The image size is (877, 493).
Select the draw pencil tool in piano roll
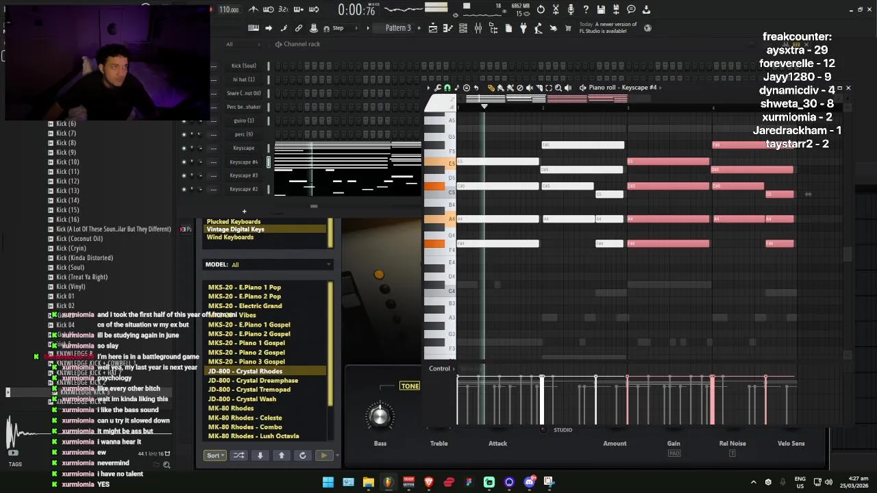coord(491,88)
